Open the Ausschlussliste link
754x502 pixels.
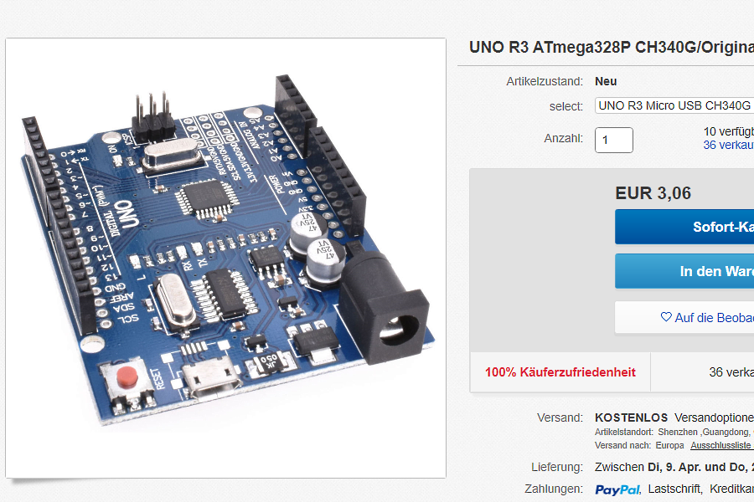click(720, 445)
